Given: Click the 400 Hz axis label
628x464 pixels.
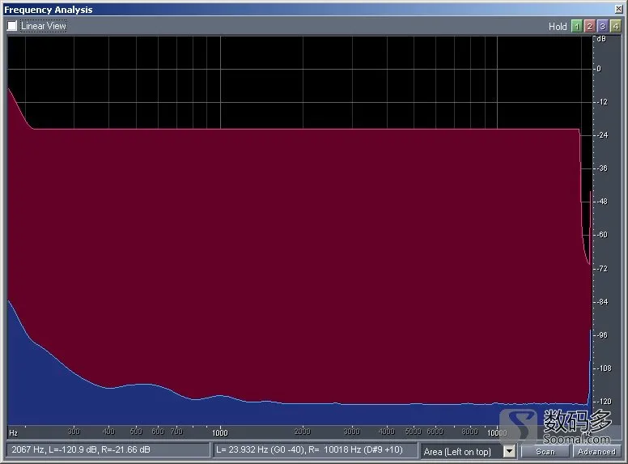Looking at the screenshot, I should [108, 432].
